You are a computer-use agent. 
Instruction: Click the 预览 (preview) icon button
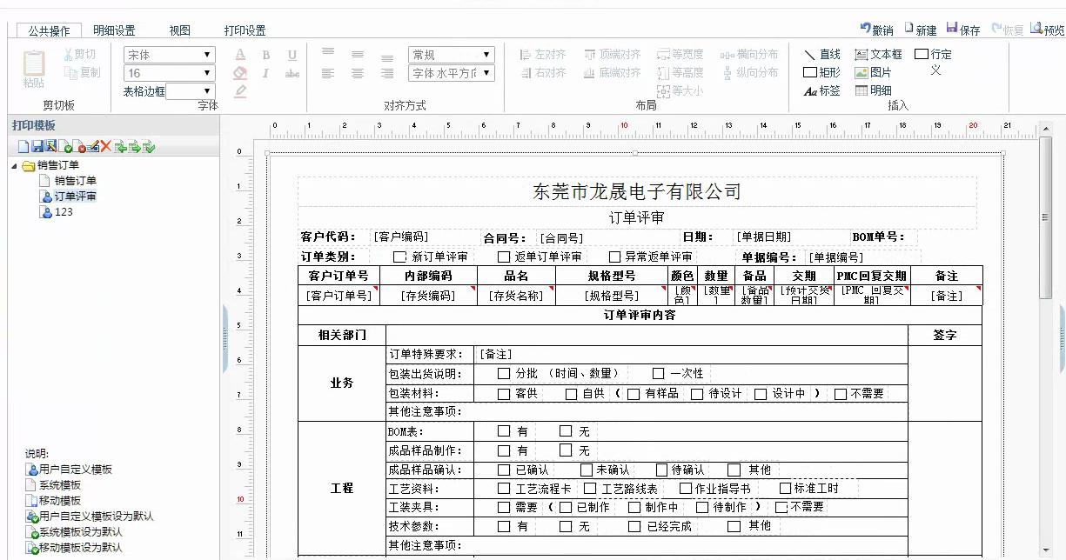pos(1047,30)
